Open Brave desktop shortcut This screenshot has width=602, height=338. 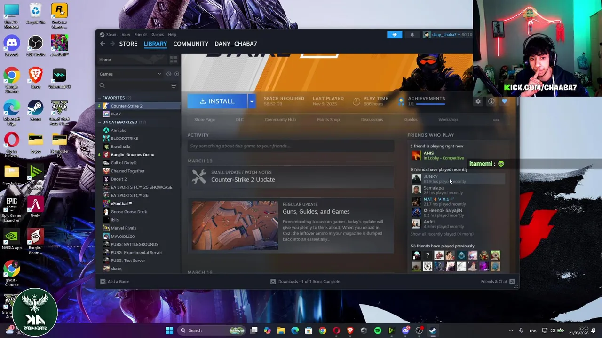pos(35,78)
